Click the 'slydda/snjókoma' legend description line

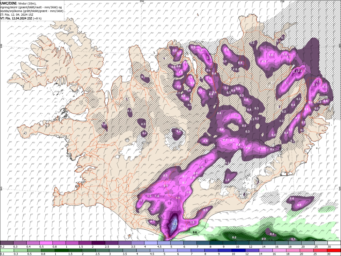coord(31,11)
